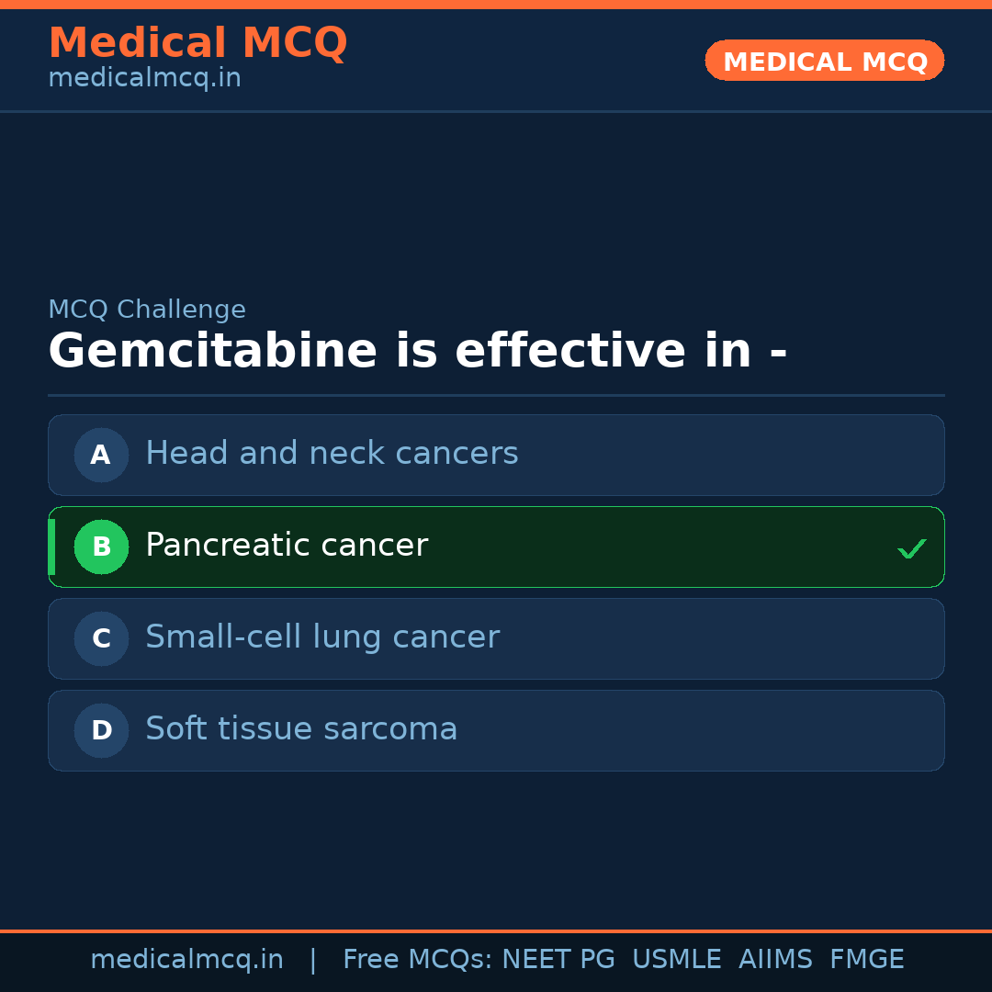
Task: Choose Soft tissue sarcoma option
Action: (301, 729)
